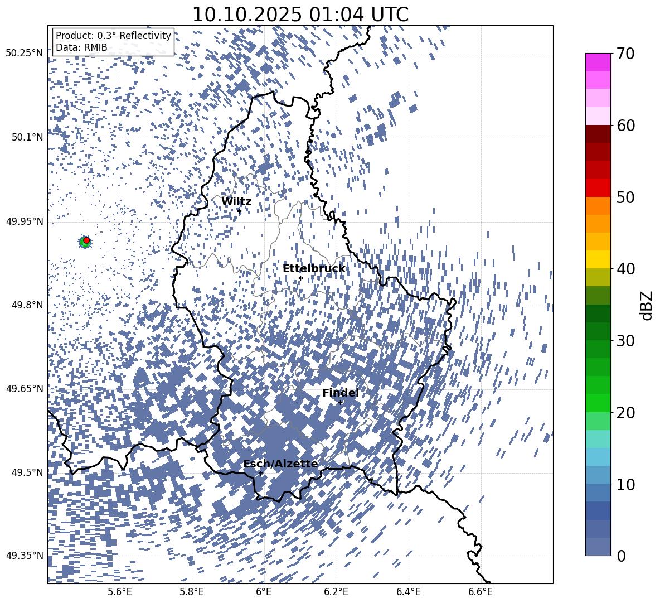660x603 pixels.
Task: Click the cross marker under Esch/Alzette
Action: coord(260,473)
